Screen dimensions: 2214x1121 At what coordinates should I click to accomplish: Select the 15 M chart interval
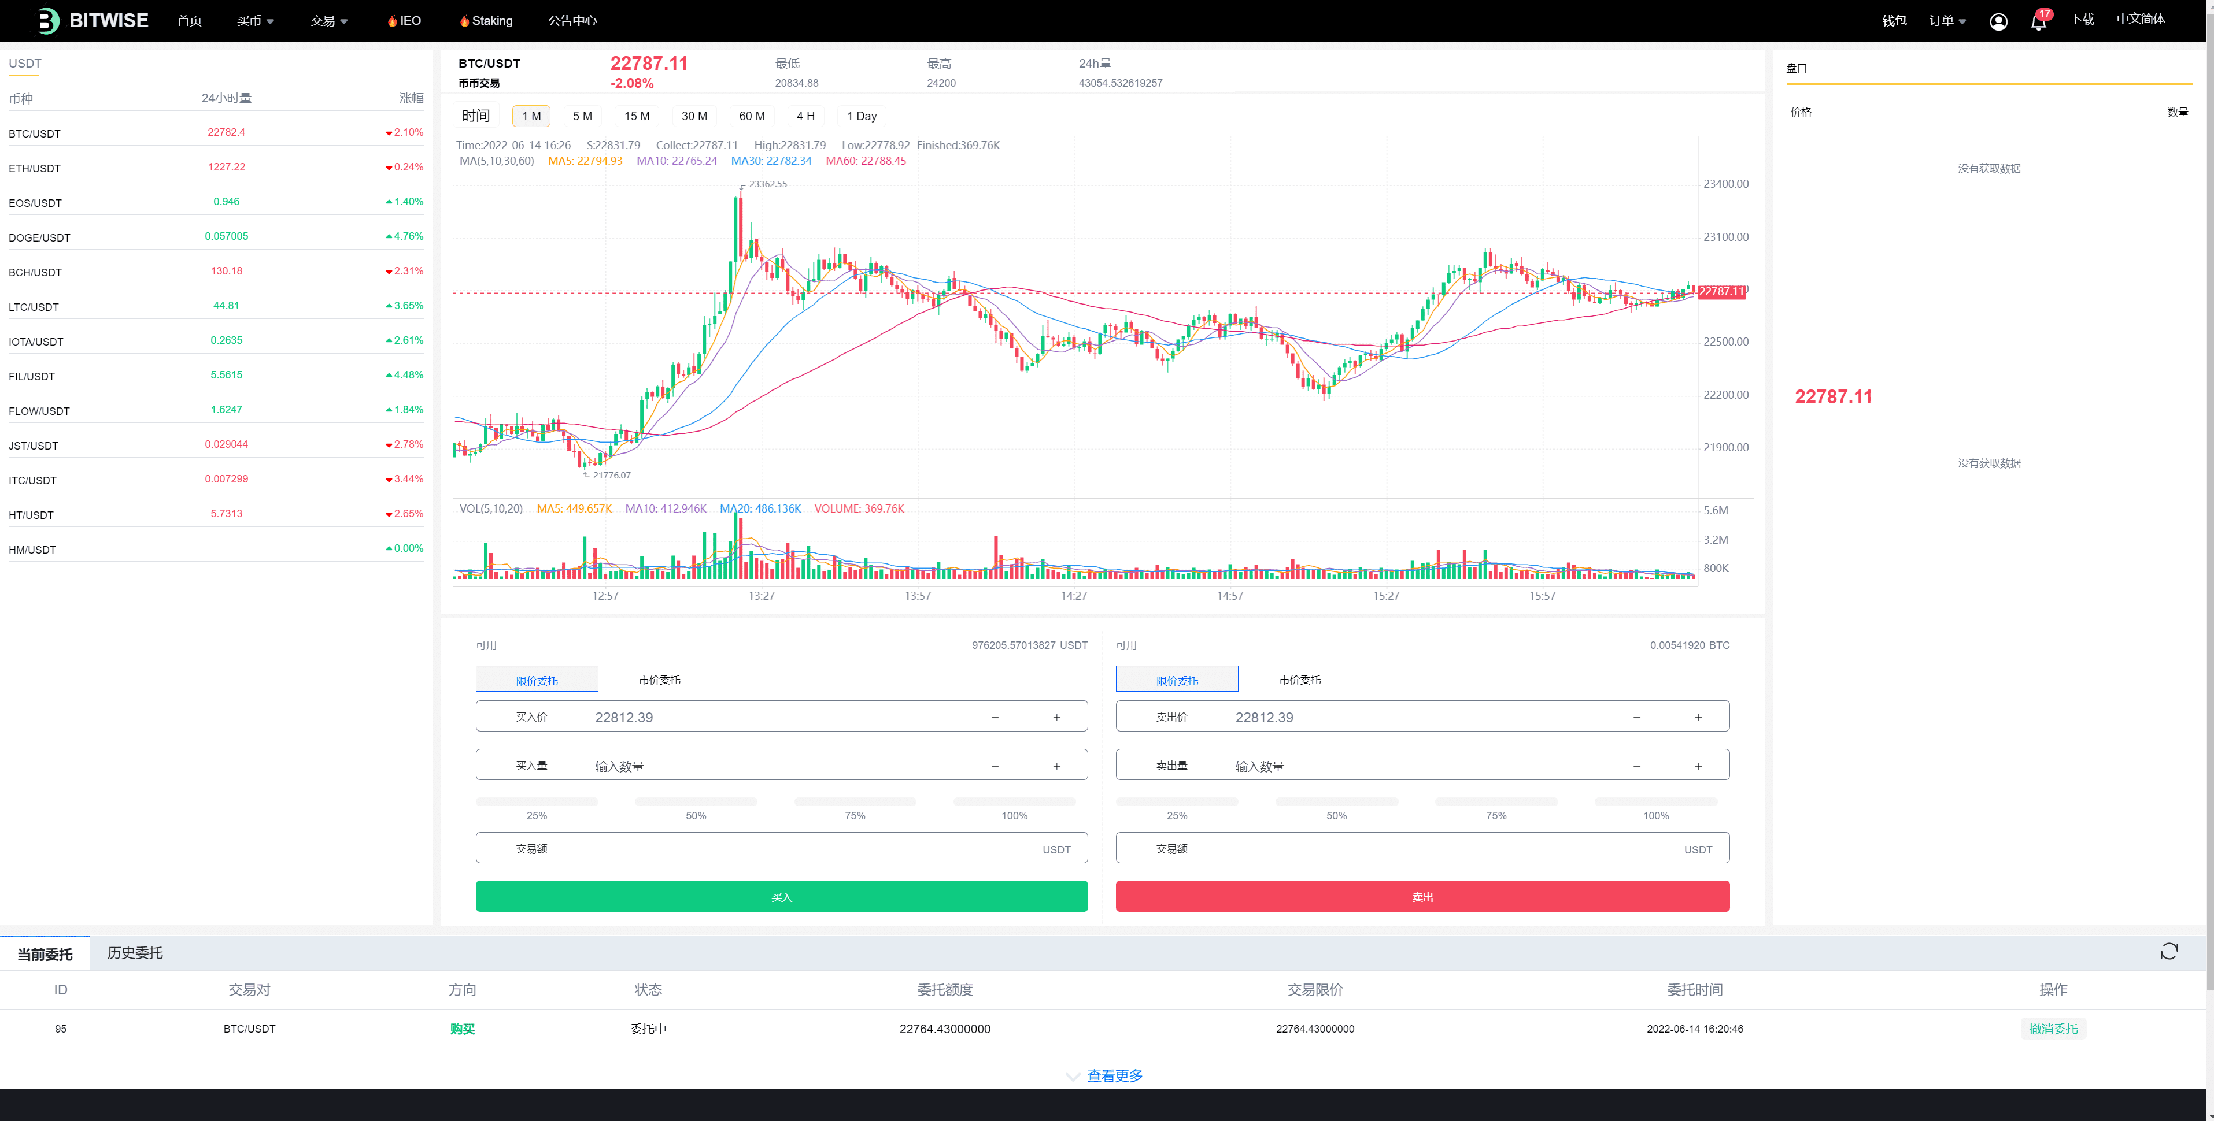637,116
